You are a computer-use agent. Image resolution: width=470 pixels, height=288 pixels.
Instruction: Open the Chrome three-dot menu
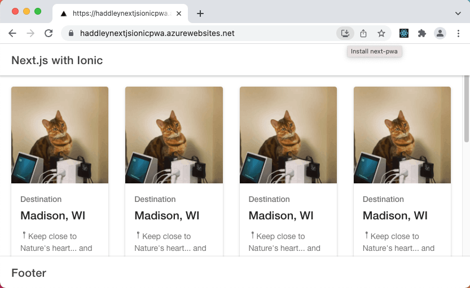pyautogui.click(x=458, y=33)
